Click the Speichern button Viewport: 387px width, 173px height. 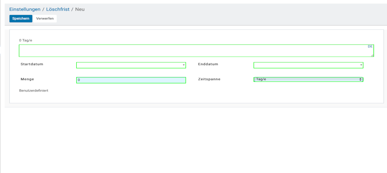pos(21,18)
